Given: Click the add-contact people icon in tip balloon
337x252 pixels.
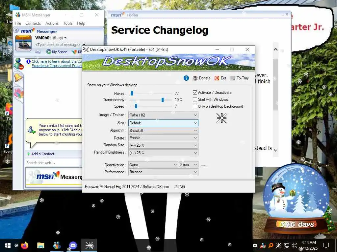Looking at the screenshot, I should 31,130.
